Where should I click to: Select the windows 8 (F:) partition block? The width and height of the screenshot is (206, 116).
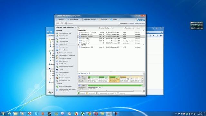[125, 79]
